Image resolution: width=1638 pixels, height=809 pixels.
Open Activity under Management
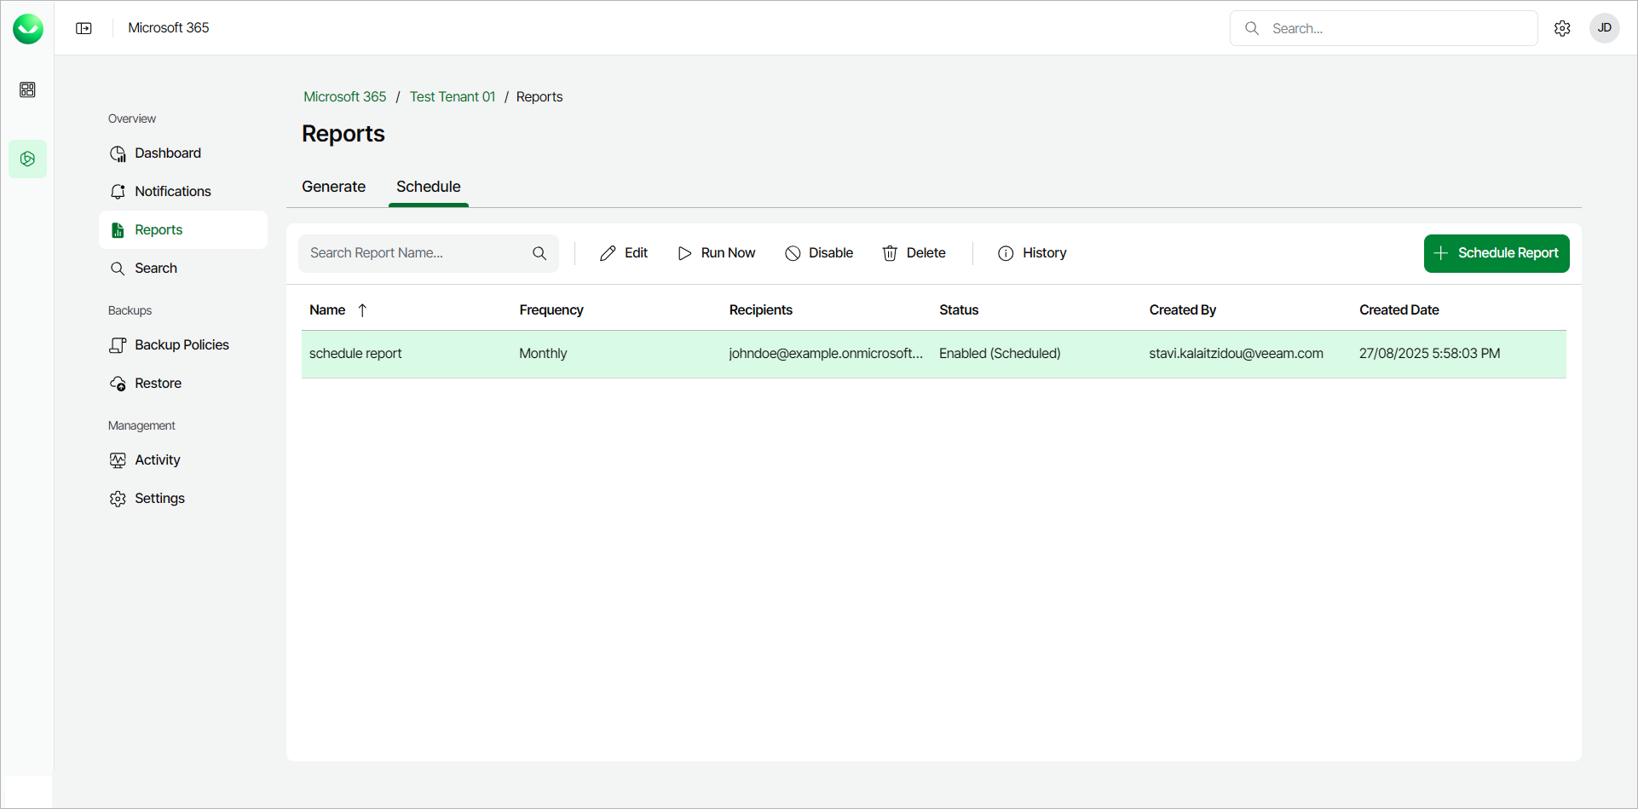(183, 460)
